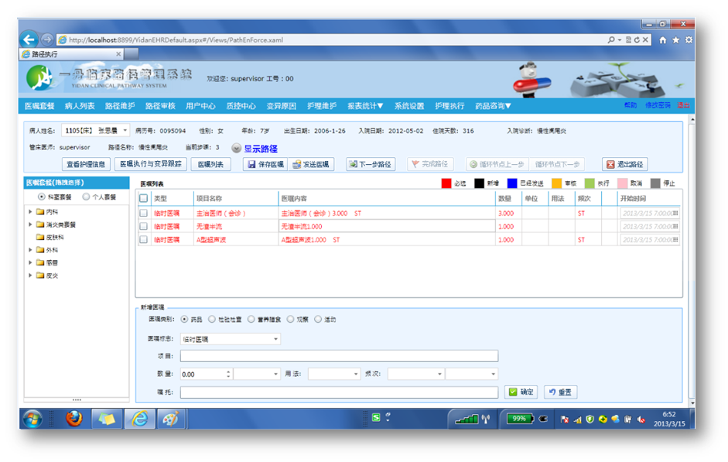Click the 发送医嘱 send orders button
The height and width of the screenshot is (462, 728).
point(311,164)
